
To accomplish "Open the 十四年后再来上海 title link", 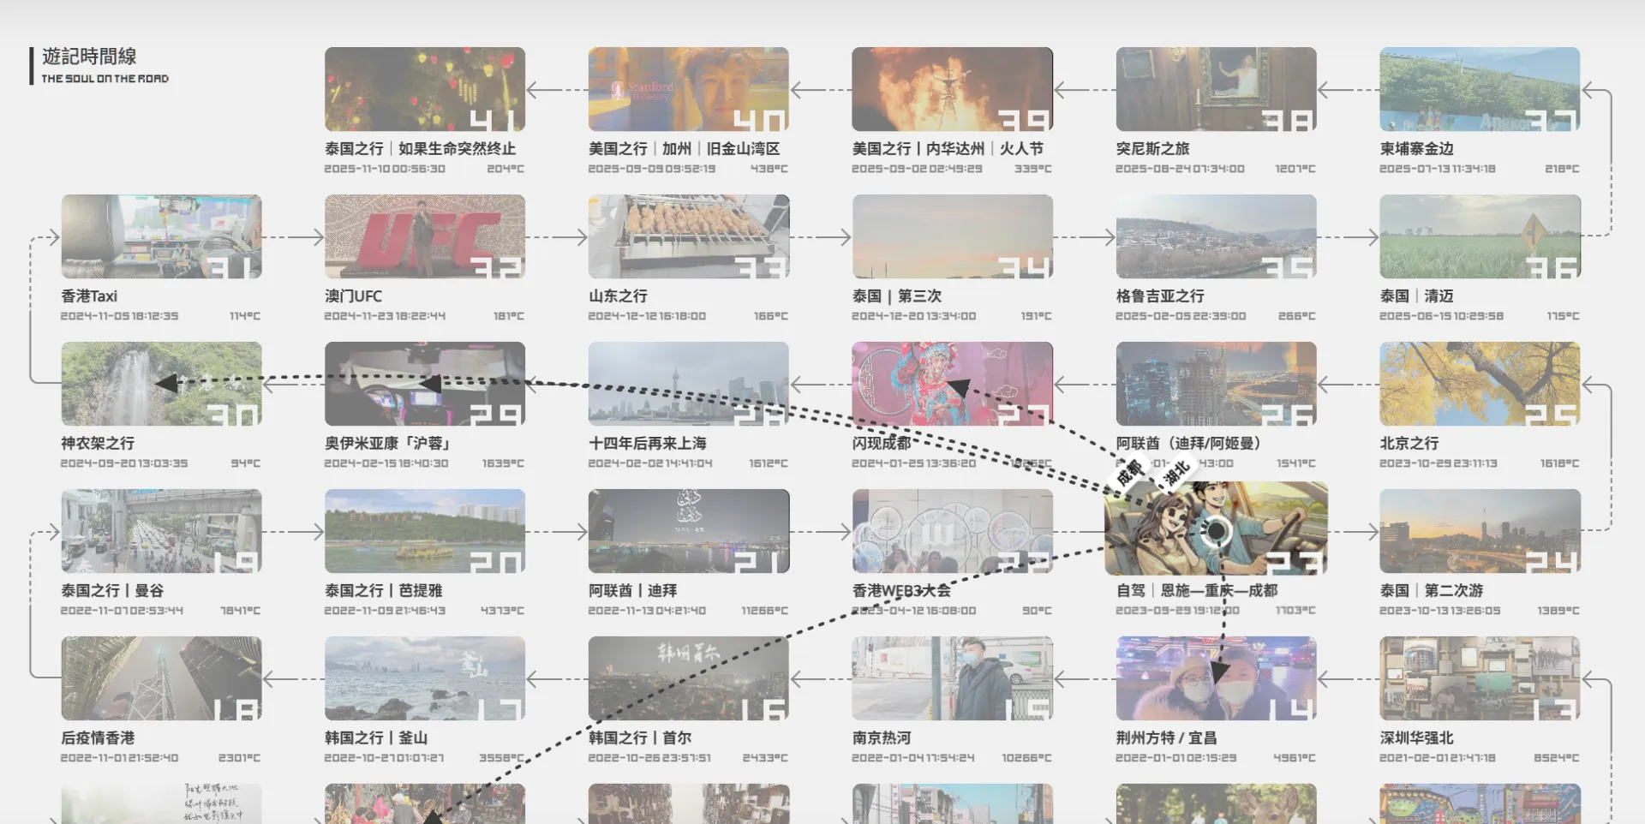I will coord(647,443).
